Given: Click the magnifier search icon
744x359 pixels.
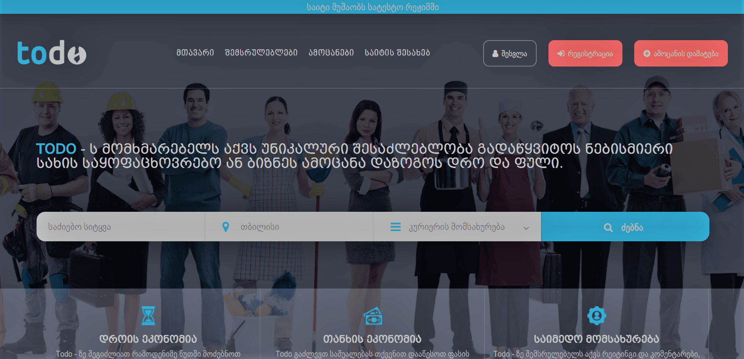Looking at the screenshot, I should (608, 228).
